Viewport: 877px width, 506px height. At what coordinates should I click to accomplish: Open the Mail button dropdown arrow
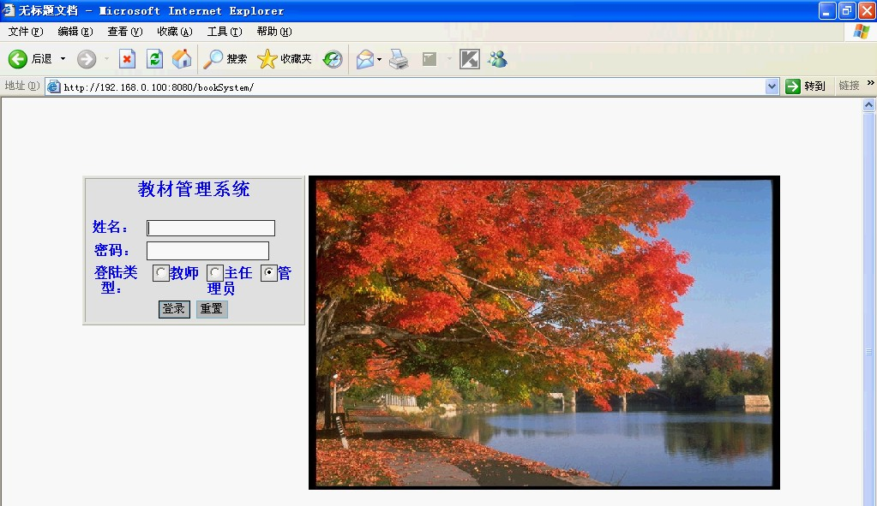pos(380,59)
